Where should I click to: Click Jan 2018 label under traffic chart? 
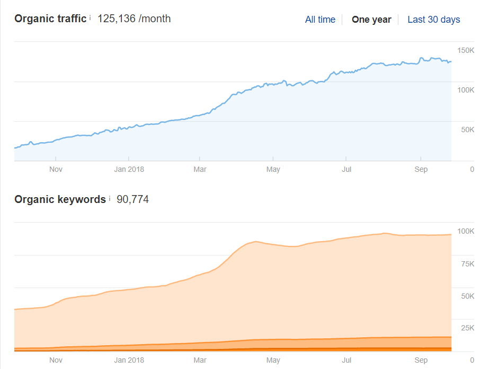pyautogui.click(x=129, y=169)
